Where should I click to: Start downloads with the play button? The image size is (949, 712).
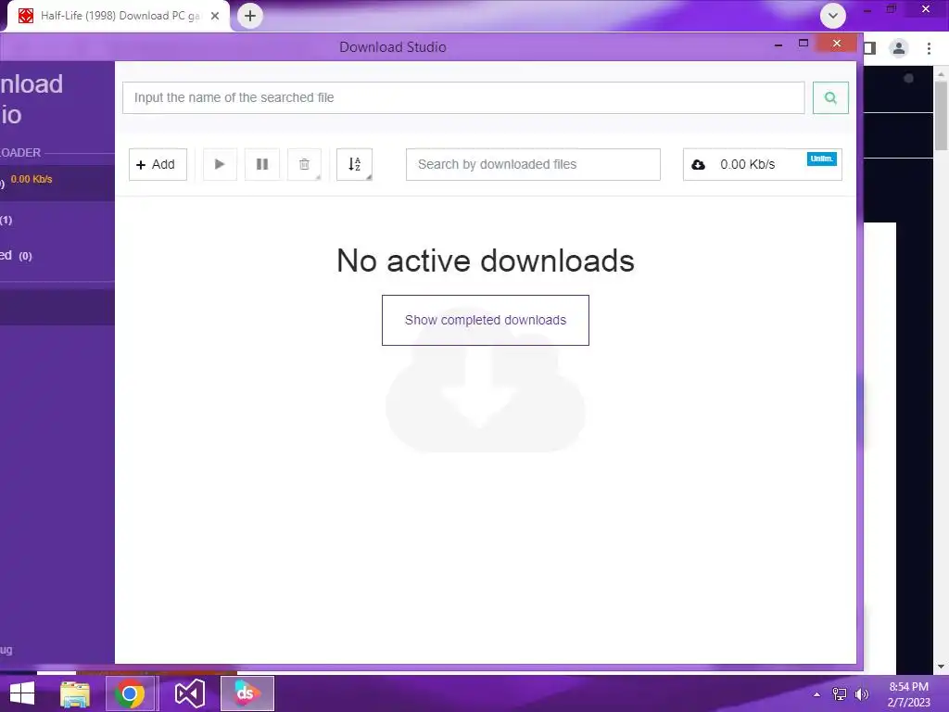[x=220, y=165]
